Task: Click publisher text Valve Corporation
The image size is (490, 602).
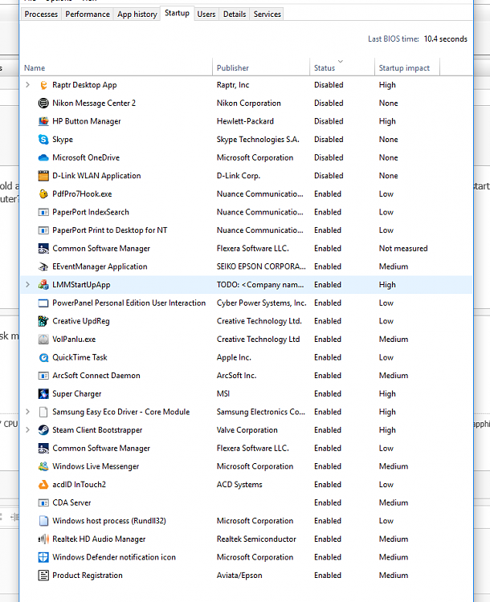Action: click(247, 430)
